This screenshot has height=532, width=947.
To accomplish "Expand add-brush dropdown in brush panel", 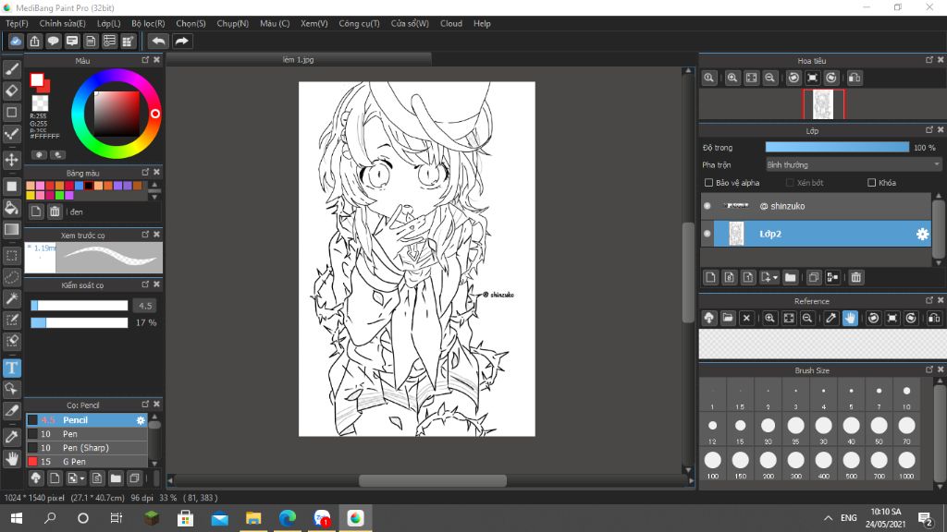I will tap(82, 479).
